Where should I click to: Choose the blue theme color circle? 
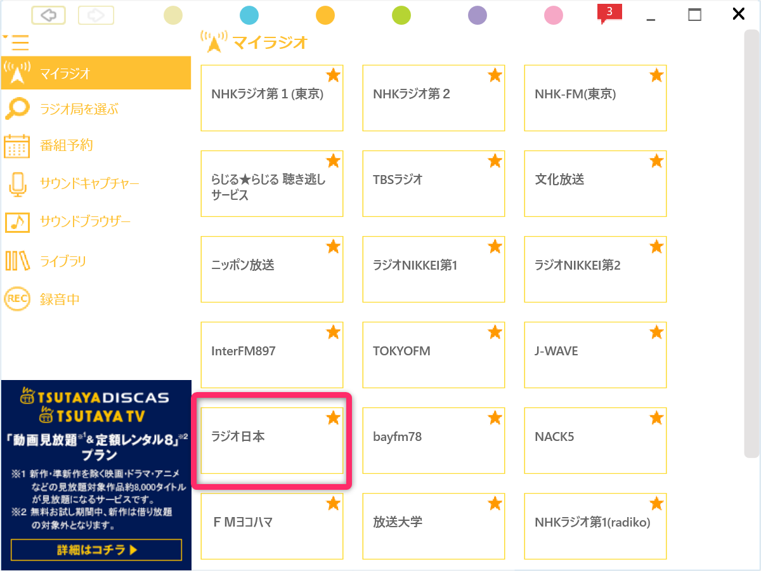click(x=249, y=15)
